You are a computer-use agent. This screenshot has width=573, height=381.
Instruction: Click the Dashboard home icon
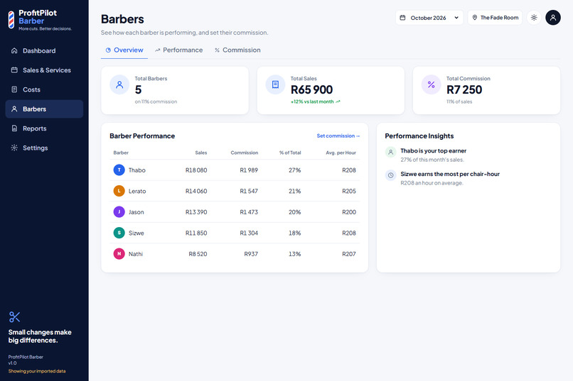14,50
